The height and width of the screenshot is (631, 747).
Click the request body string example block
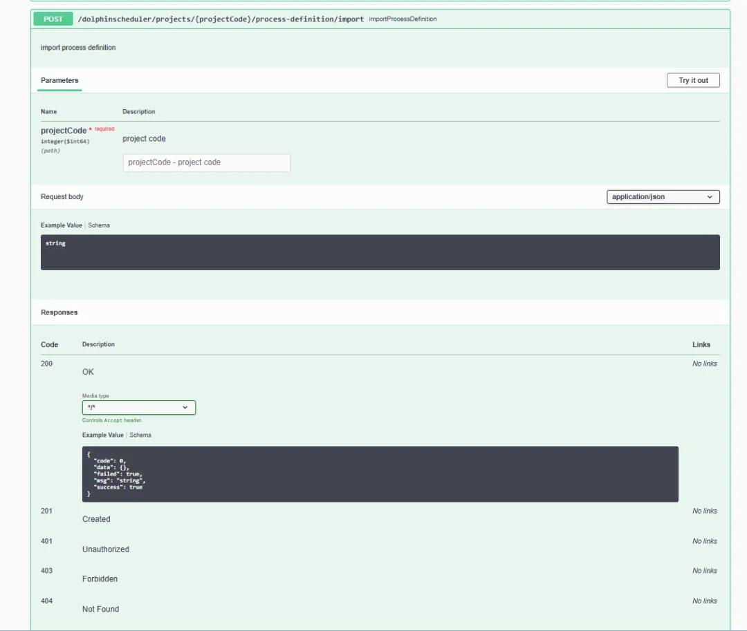[380, 252]
